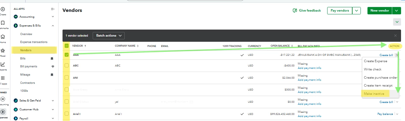Open Expense transactions in sidebar
The height and width of the screenshot is (121, 405).
coord(34,42)
